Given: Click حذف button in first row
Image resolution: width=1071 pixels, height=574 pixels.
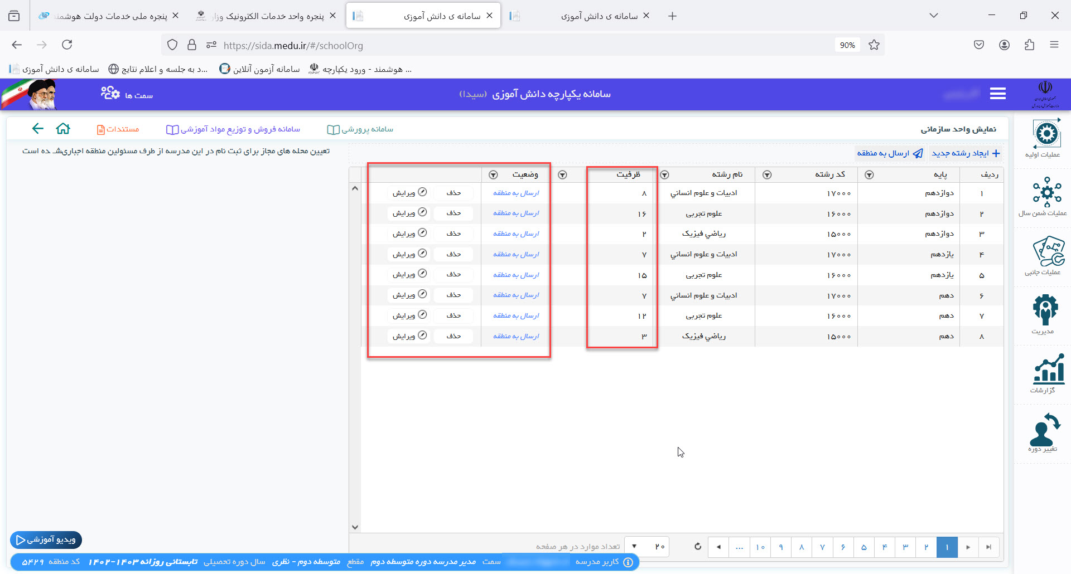Looking at the screenshot, I should [454, 193].
